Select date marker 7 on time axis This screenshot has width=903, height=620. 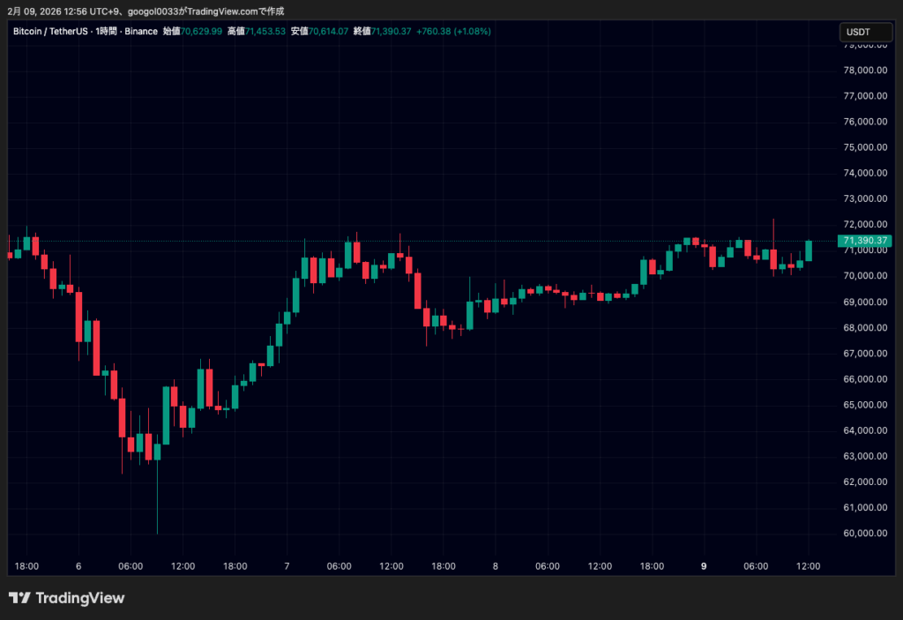point(287,566)
